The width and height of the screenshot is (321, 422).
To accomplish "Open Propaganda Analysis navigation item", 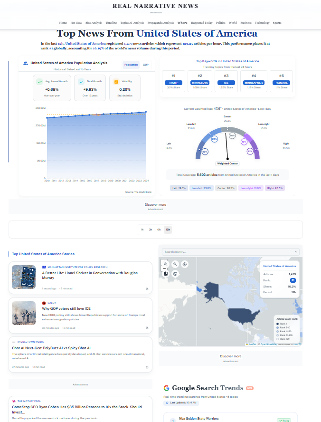I will coord(160,23).
